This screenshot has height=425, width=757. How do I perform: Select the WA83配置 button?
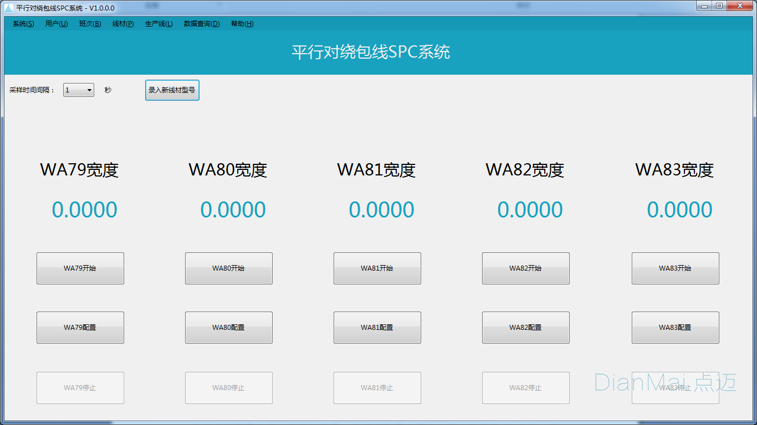676,328
